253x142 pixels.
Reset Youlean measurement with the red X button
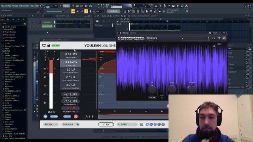(x=76, y=116)
